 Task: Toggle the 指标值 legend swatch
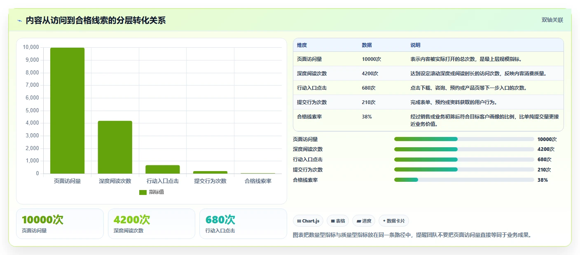coord(143,192)
